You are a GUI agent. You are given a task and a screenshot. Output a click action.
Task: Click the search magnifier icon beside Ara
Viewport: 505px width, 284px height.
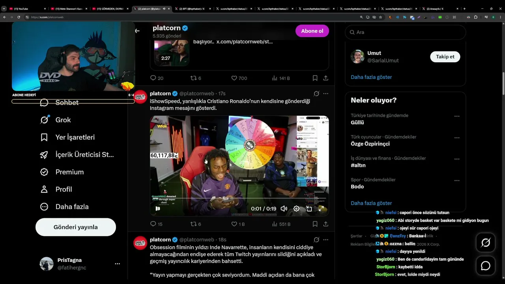(352, 32)
